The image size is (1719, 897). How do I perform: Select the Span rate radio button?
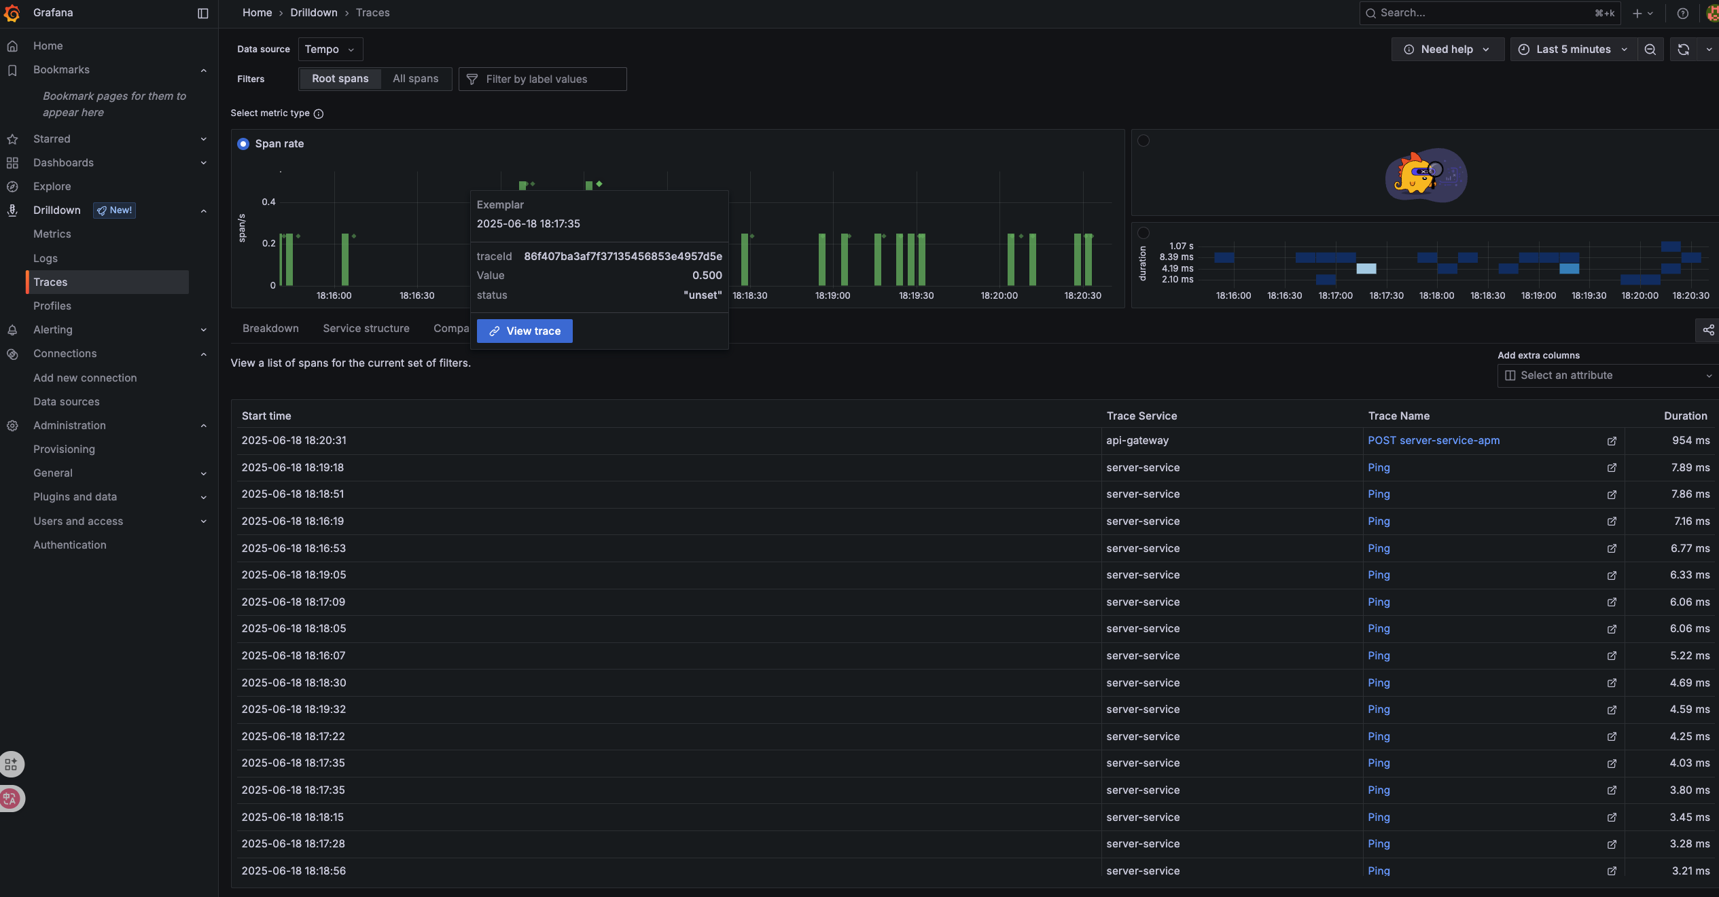point(243,144)
